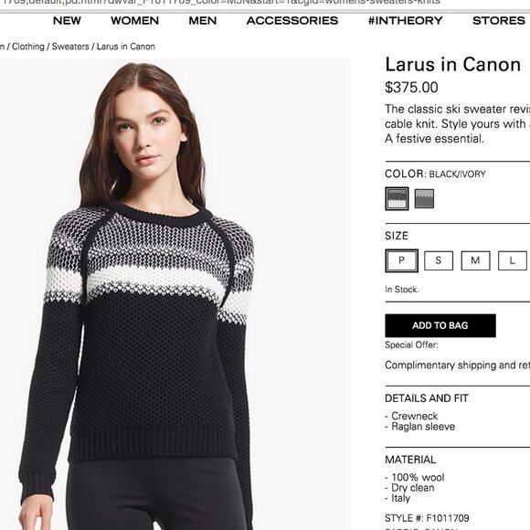
Task: Click the Larus in Canon breadcrumb
Action: click(126, 47)
